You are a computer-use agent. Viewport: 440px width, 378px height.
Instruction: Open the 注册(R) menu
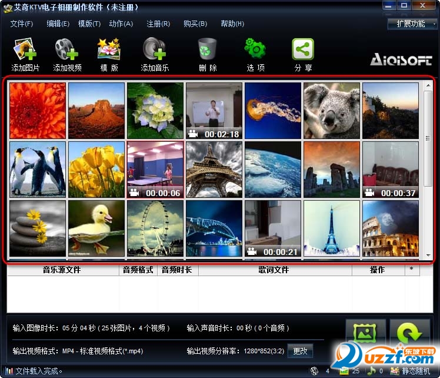[158, 24]
